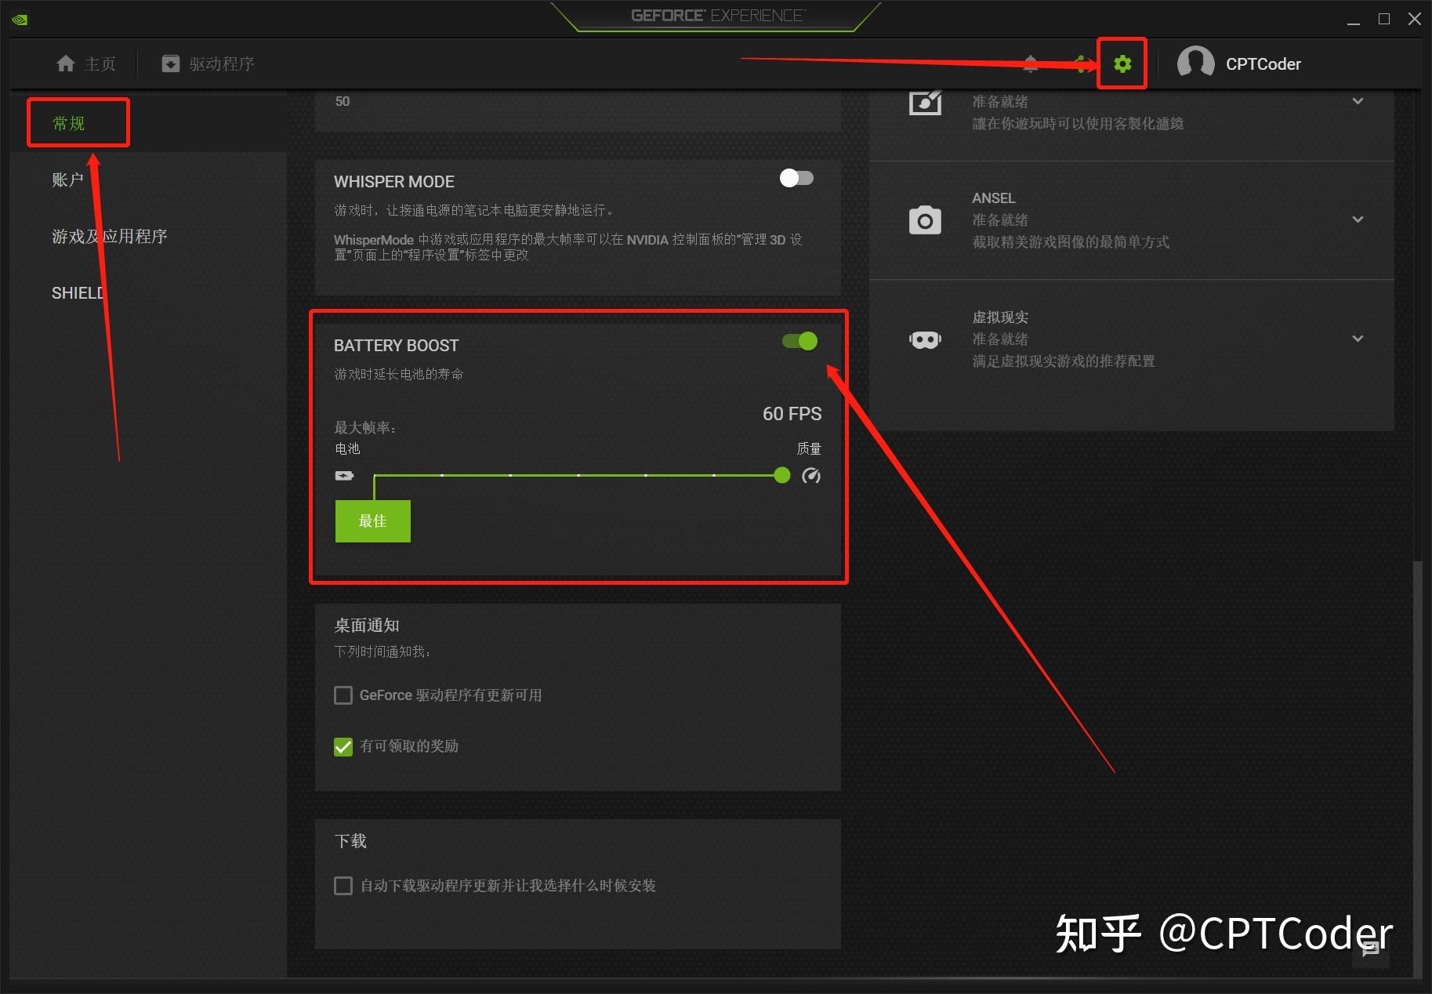The image size is (1432, 994).
Task: Open 游戏及应用程序 in the sidebar
Action: point(110,236)
